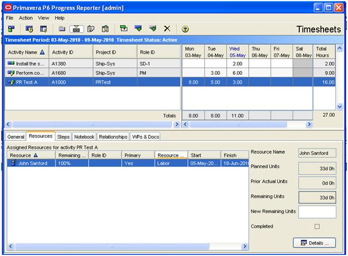The height and width of the screenshot is (256, 348).
Task: Click the Remaining Units field showing 33d 0h
Action: point(317,197)
